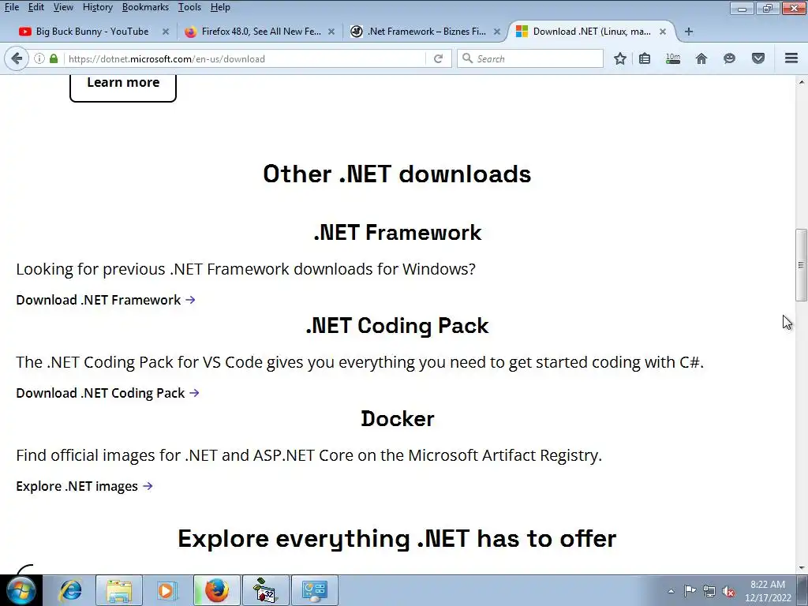
Task: Bookmark this page with the star icon
Action: 620,58
